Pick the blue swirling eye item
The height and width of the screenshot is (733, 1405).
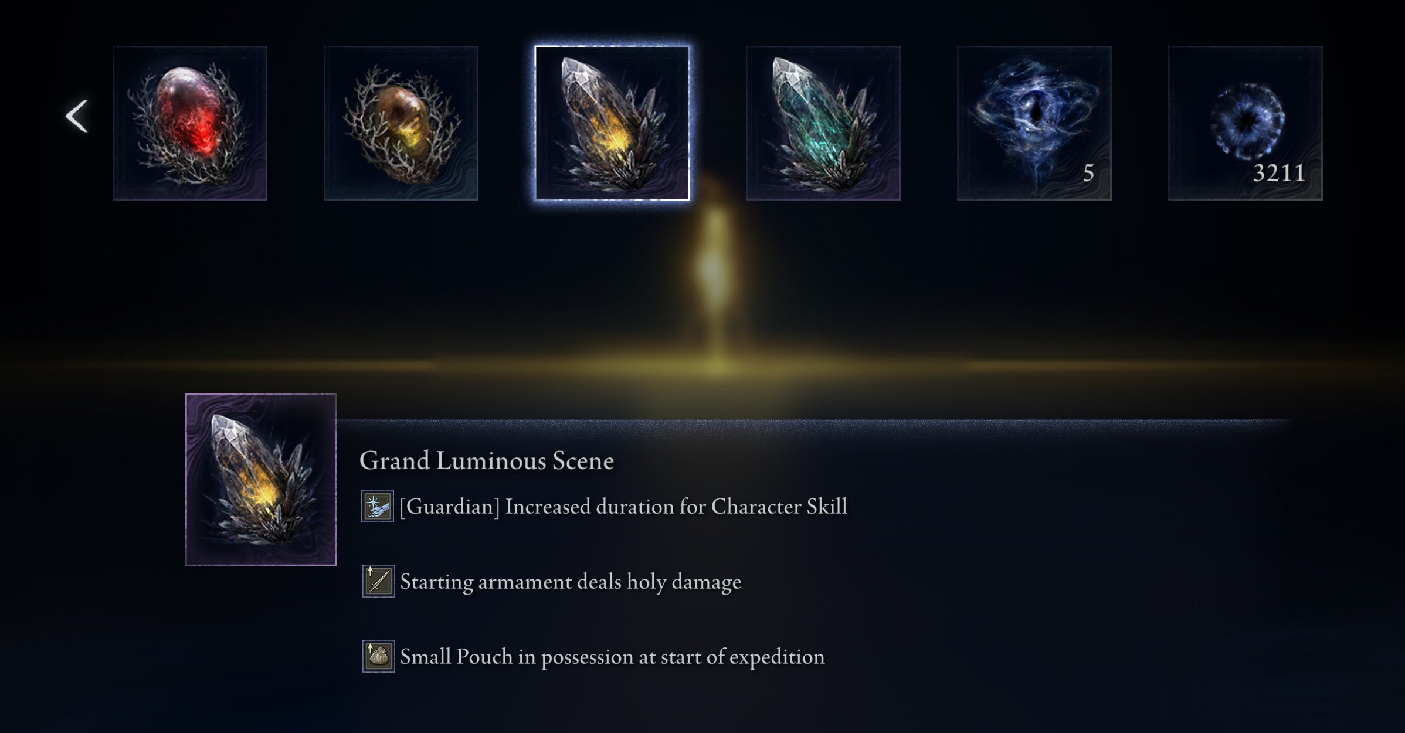click(x=1034, y=123)
